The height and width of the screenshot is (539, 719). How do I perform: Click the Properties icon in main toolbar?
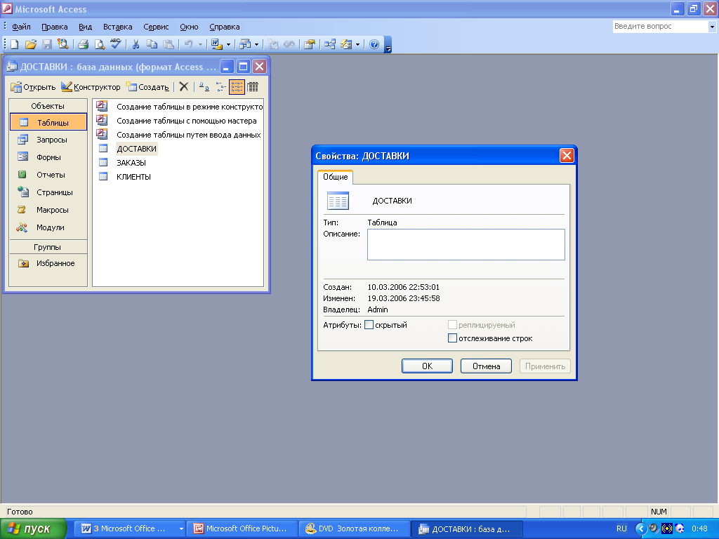310,44
